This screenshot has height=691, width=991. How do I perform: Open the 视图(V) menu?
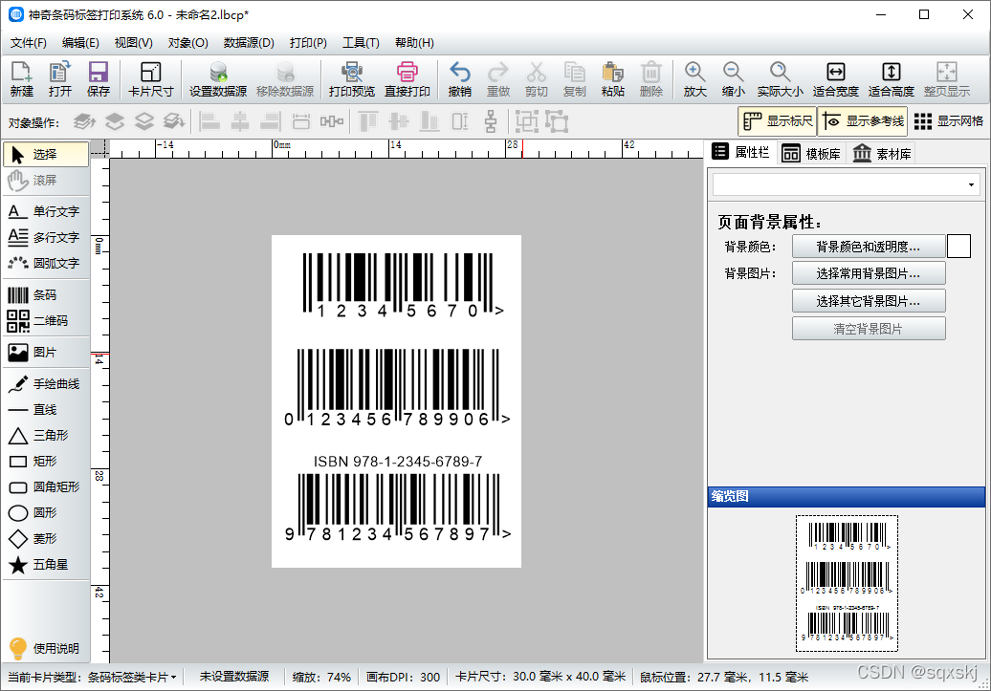(133, 43)
